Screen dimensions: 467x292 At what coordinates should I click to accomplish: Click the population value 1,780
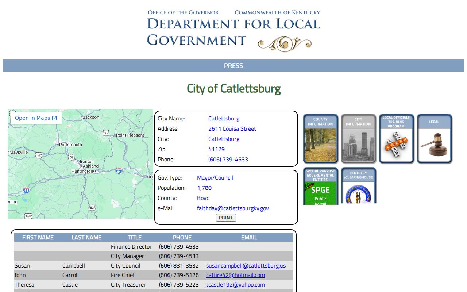tap(204, 188)
